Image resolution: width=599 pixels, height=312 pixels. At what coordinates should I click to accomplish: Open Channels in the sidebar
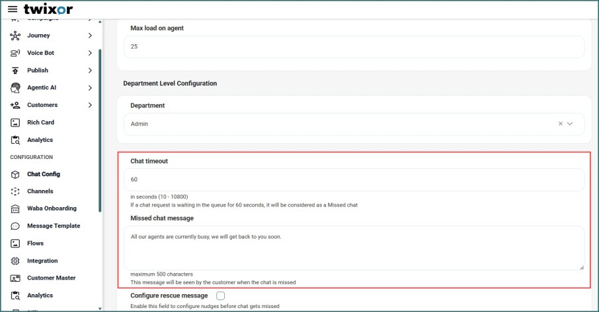(40, 191)
